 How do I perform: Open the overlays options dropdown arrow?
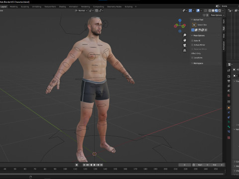pos(201,10)
